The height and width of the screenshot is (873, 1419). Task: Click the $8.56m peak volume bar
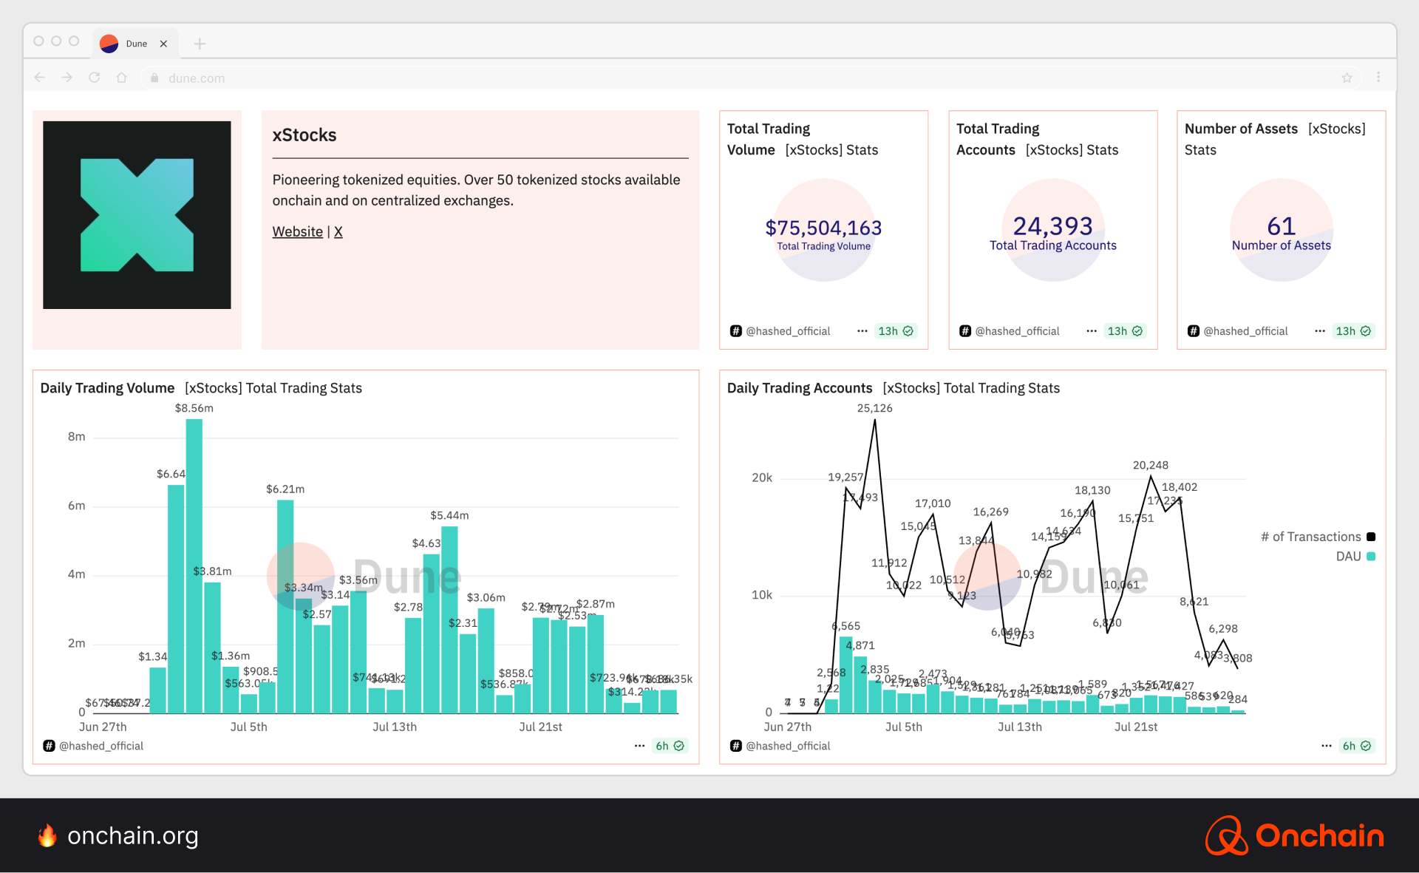[194, 566]
